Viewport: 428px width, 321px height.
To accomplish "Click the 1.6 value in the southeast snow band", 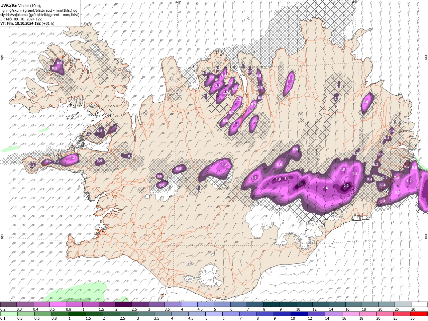I will (325, 188).
